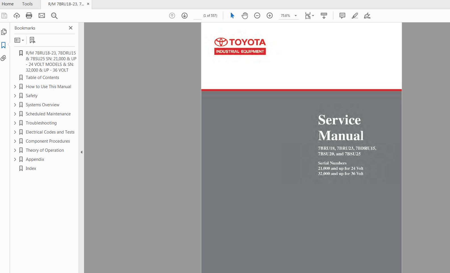Jump to Table of Contents bookmark
This screenshot has height=273, width=450.
42,78
